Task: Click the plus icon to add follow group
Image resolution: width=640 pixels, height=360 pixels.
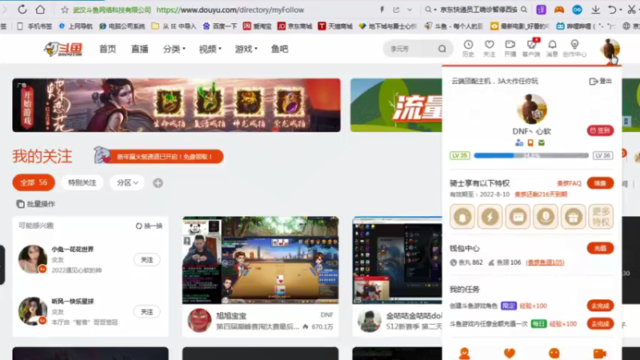Action: coord(158,183)
